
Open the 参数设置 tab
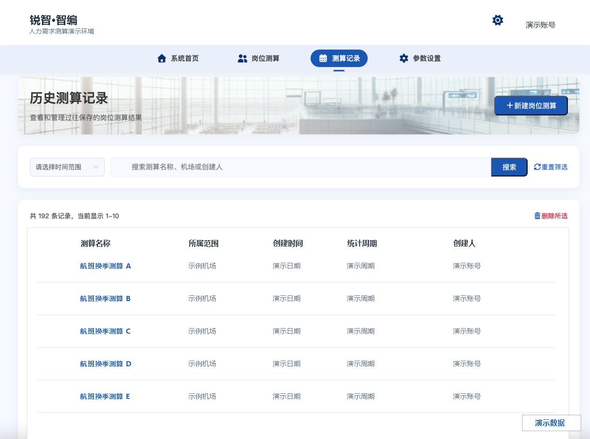coord(420,58)
